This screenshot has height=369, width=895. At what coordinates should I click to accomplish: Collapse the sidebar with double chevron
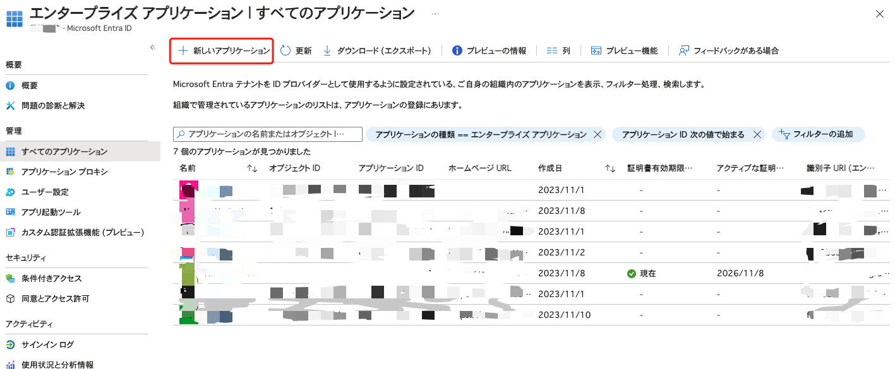click(152, 47)
